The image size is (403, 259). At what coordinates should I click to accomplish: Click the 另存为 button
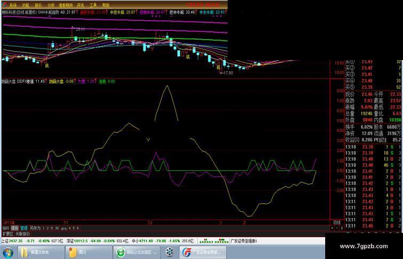(x=35, y=228)
